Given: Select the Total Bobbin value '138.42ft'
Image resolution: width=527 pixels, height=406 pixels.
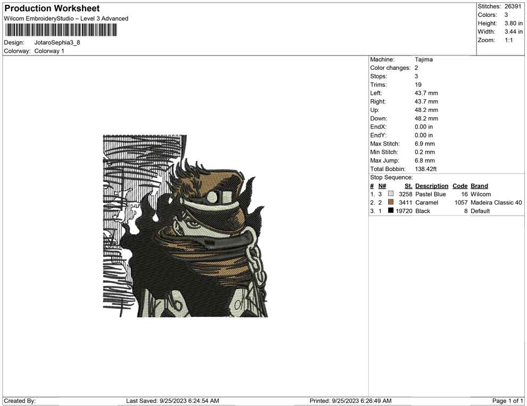Looking at the screenshot, I should click(x=425, y=169).
